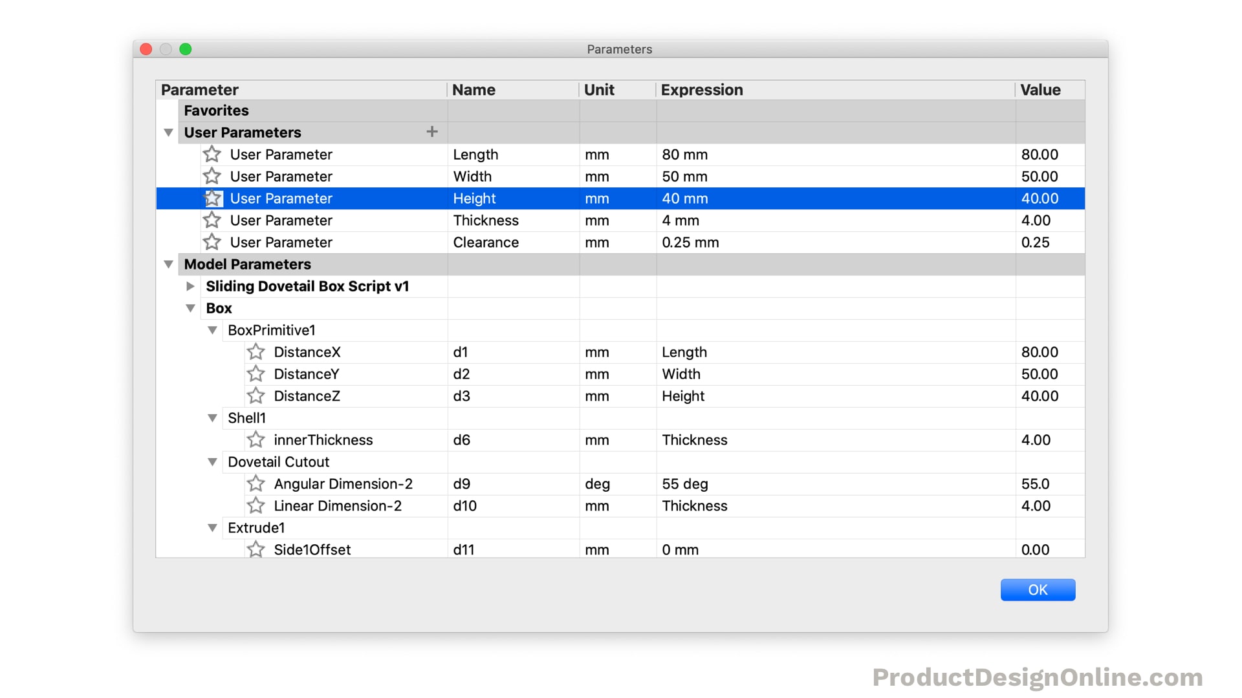Zoom the Parameters window with green button
Viewport: 1242px width, 698px height.
[186, 49]
